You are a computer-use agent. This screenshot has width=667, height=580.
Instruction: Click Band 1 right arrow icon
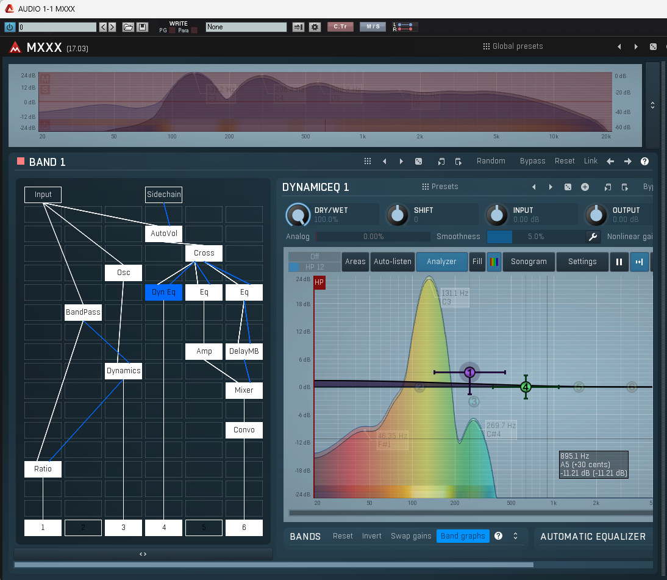tap(627, 161)
